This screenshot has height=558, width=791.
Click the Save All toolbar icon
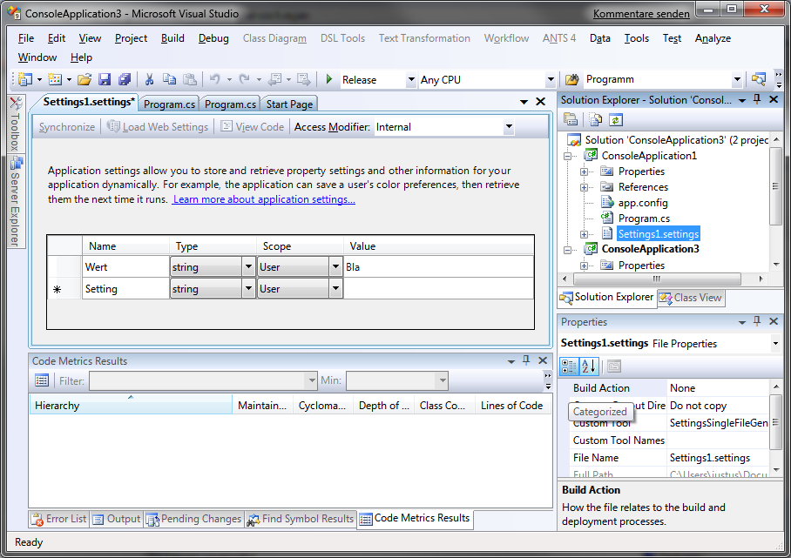point(124,79)
